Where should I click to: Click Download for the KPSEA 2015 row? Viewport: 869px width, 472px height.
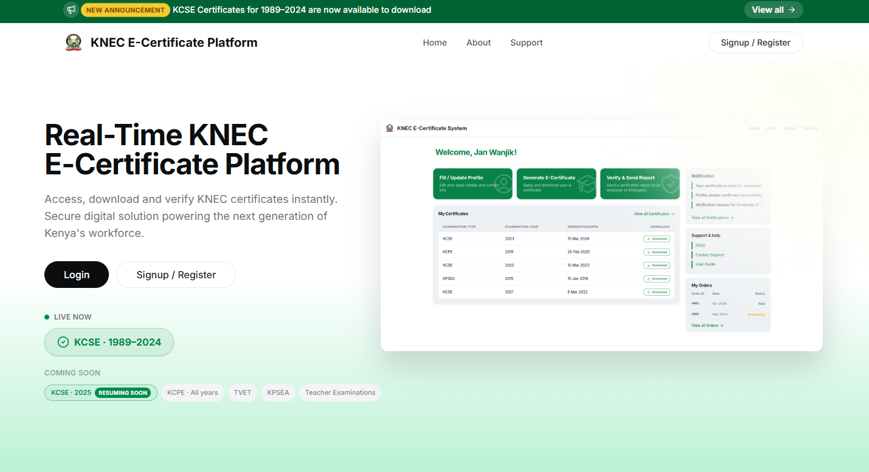[657, 279]
